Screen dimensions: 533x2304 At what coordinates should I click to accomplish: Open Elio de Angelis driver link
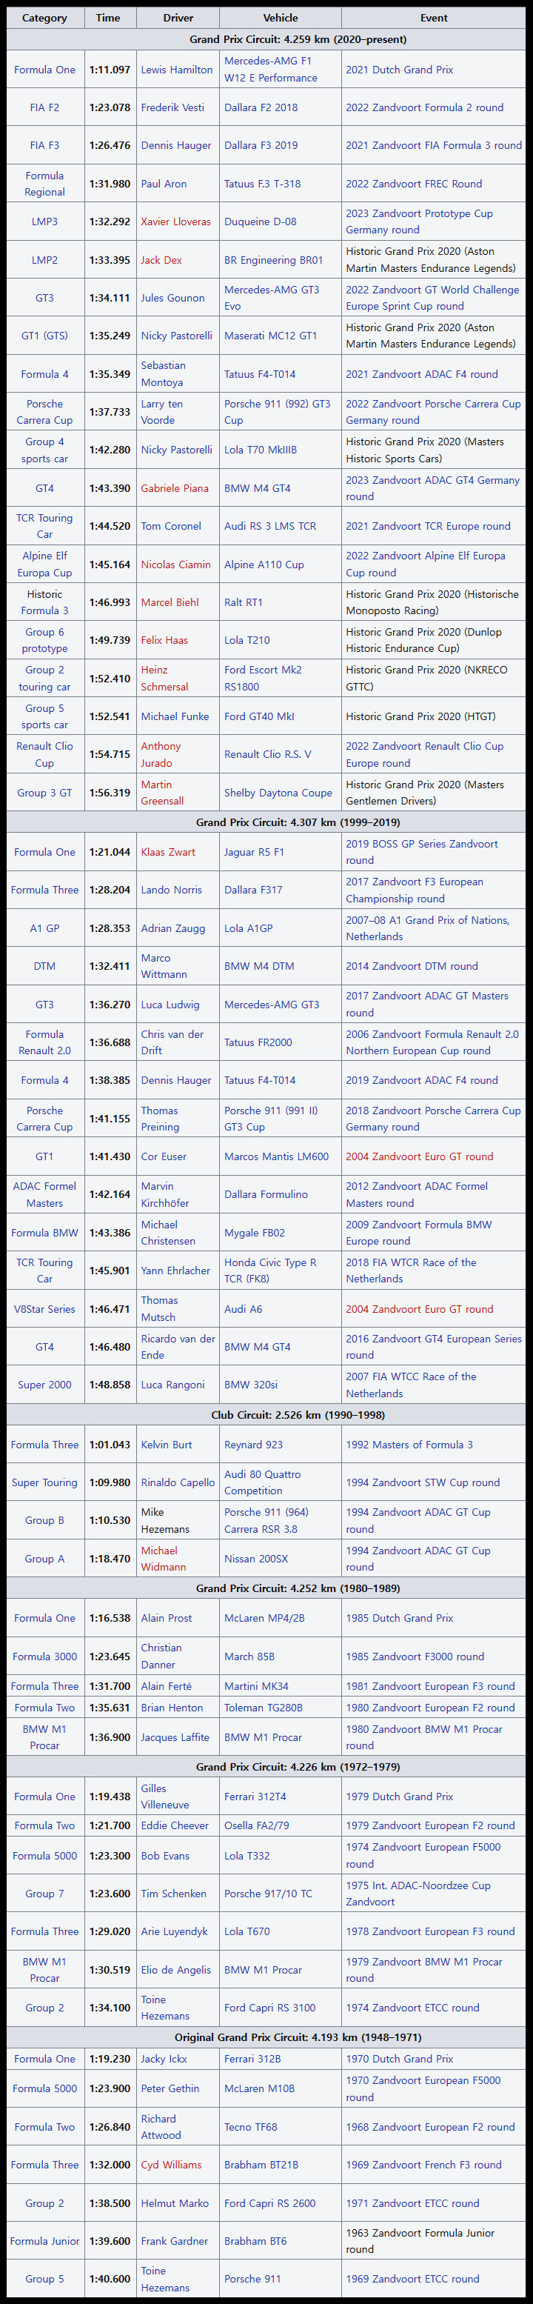click(x=175, y=1969)
